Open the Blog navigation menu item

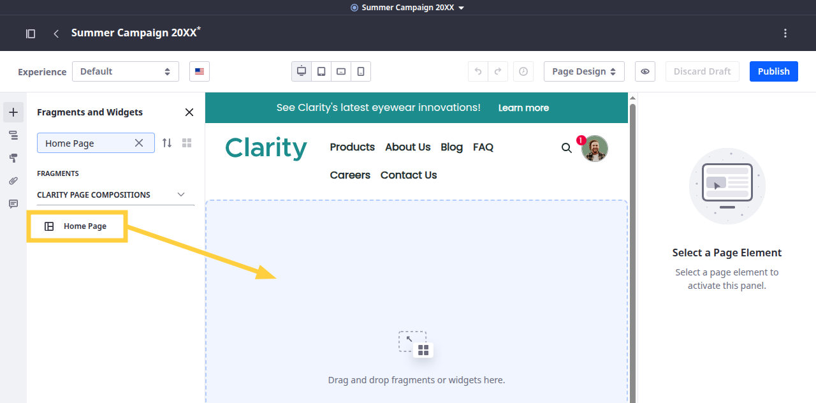click(451, 147)
